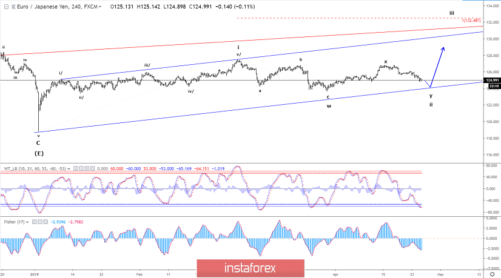Click the −5.0000 Fisher axis label
This screenshot has width=501, height=278.
[493, 259]
